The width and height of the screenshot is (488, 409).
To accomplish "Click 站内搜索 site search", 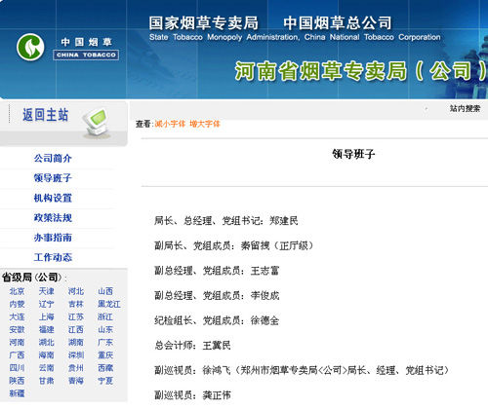I will pos(465,108).
